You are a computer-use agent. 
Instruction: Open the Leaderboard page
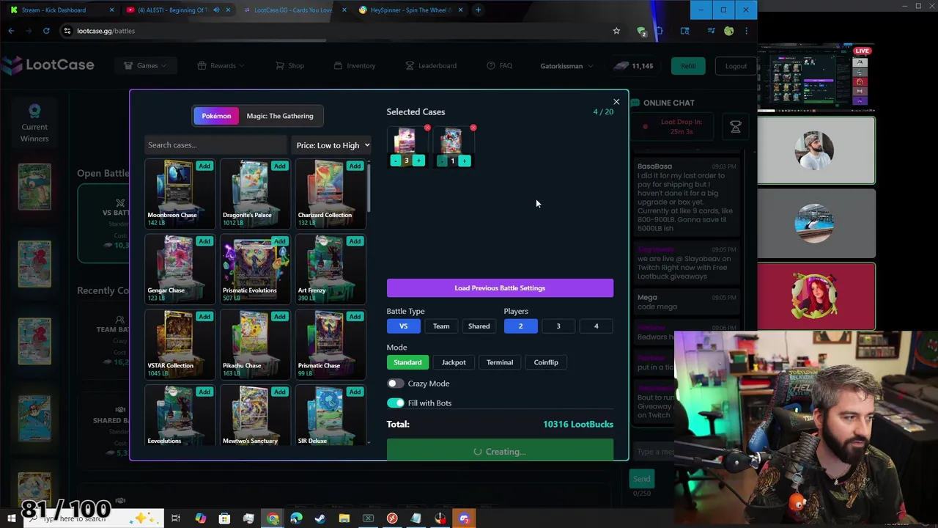coord(431,65)
